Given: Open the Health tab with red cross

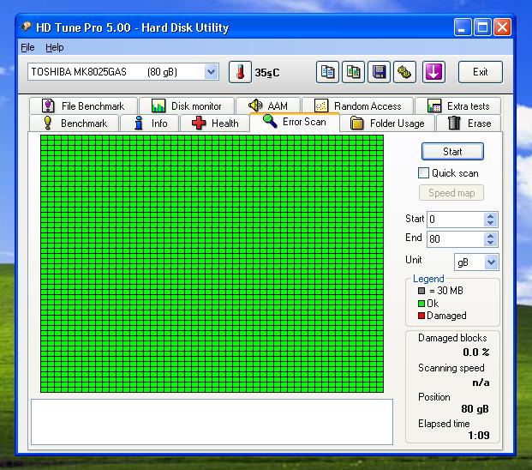Looking at the screenshot, I should click(214, 124).
